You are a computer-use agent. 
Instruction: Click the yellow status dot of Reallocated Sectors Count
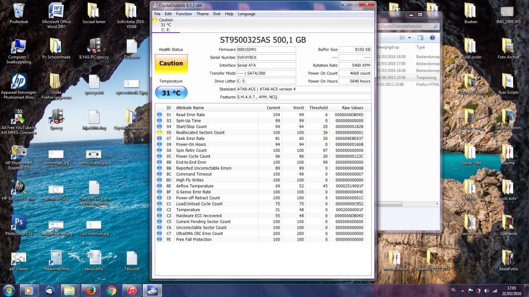point(160,132)
